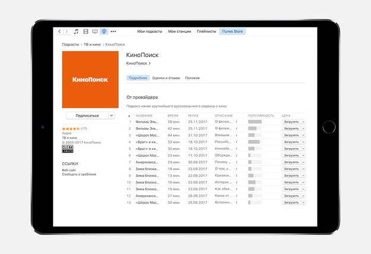Switch to the Мои подкасты tab
This screenshot has height=254, width=371.
point(149,32)
